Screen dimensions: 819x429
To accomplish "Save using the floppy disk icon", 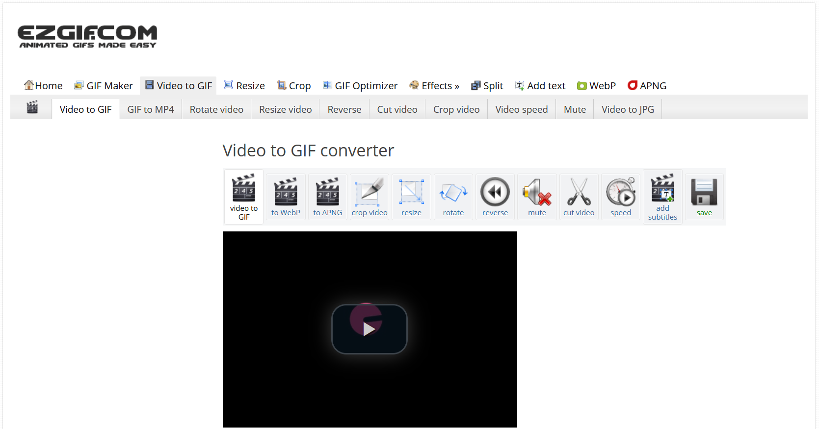I will pyautogui.click(x=704, y=192).
